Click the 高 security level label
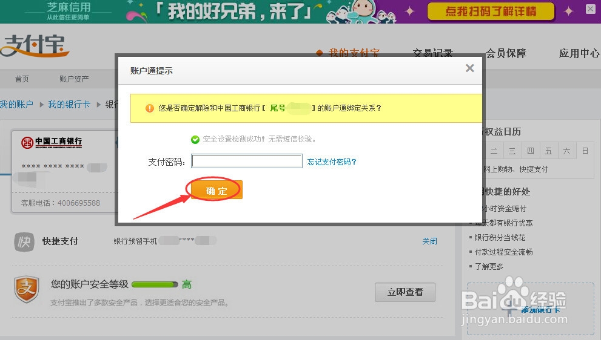The image size is (601, 340). coord(187,284)
